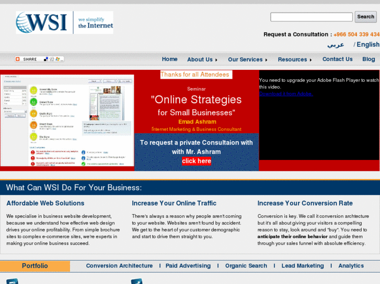The height and width of the screenshot is (284, 380).
Task: Click the 'Thanks for all Attendees' banner label
Action: coord(196,75)
